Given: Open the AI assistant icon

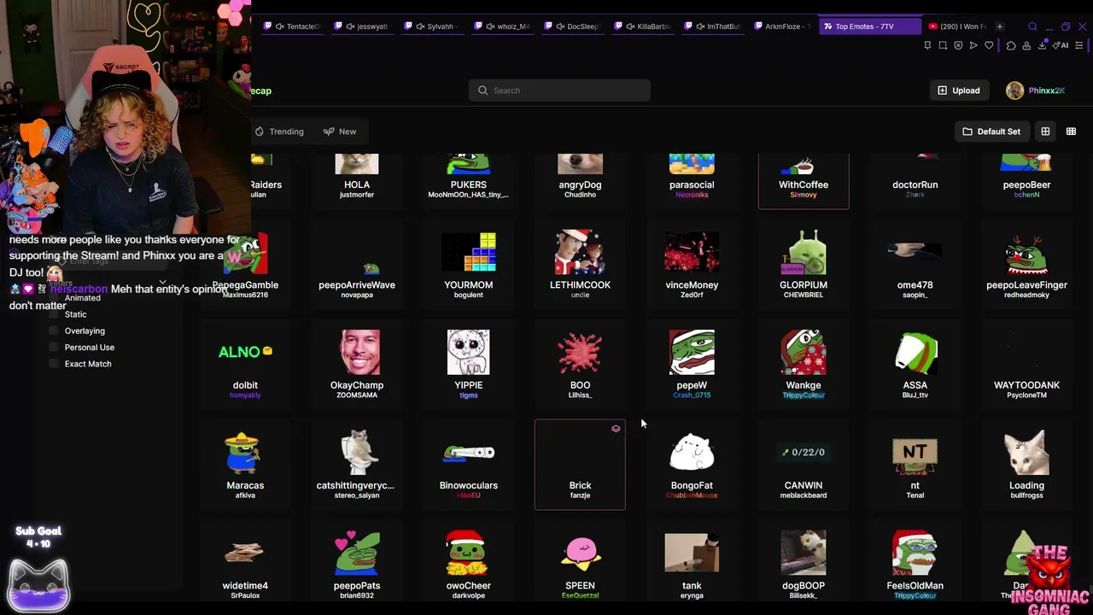Looking at the screenshot, I should tap(1061, 45).
